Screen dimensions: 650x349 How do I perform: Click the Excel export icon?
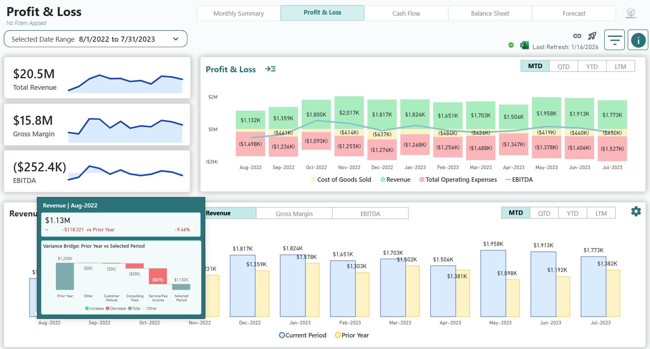pyautogui.click(x=524, y=45)
